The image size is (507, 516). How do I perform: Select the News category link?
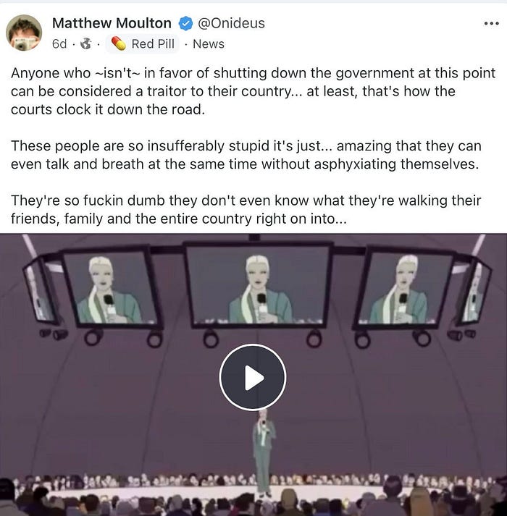click(209, 43)
